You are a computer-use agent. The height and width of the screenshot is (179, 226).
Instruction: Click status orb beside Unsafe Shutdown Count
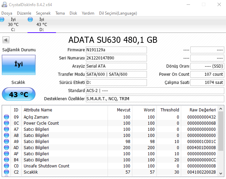click(x=6, y=166)
